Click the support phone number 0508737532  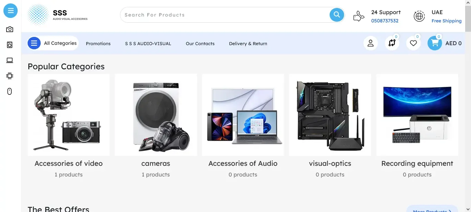[385, 21]
